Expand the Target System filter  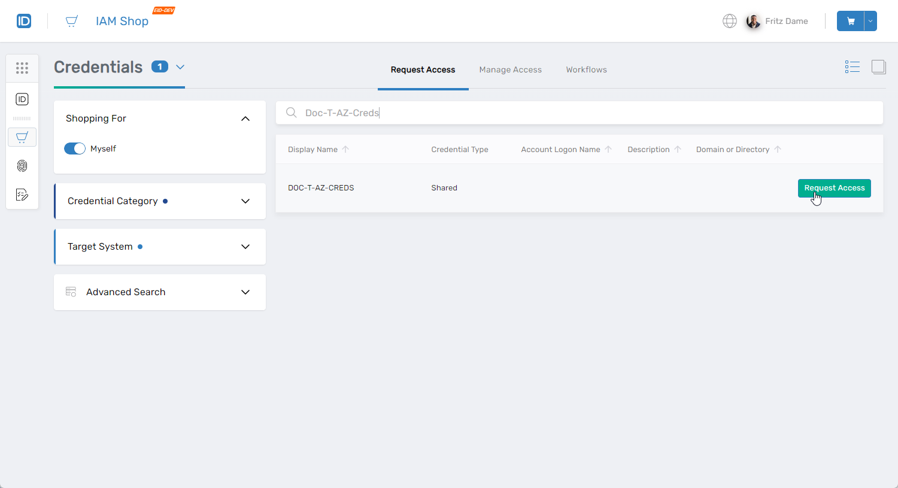[x=245, y=247]
